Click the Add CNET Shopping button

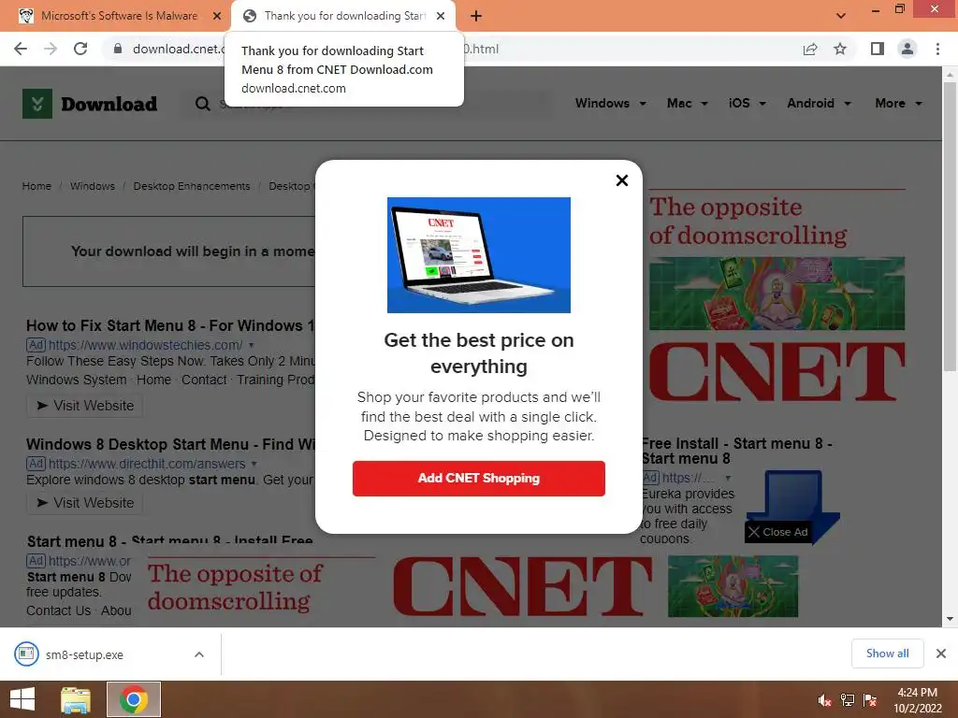[478, 478]
